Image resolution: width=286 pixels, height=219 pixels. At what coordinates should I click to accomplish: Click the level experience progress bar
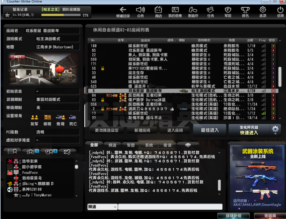61,15
